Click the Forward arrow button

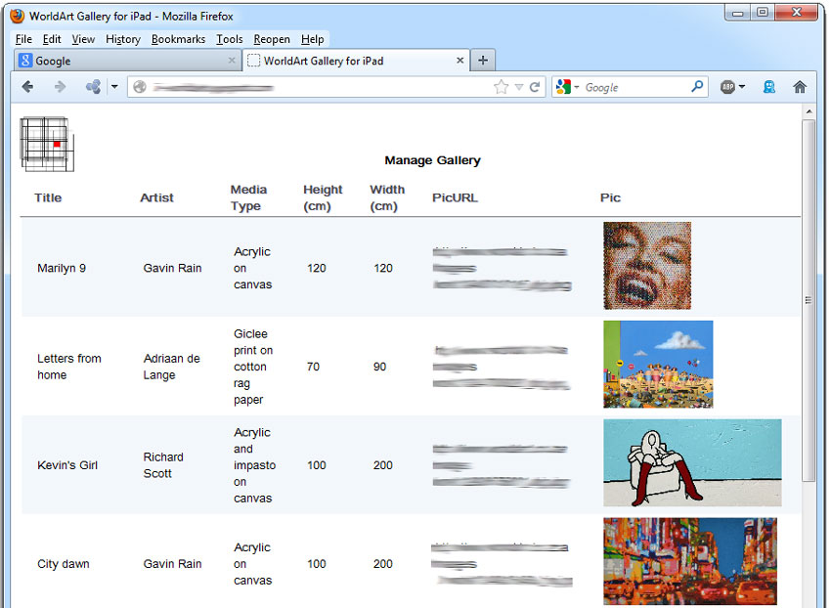[x=60, y=86]
